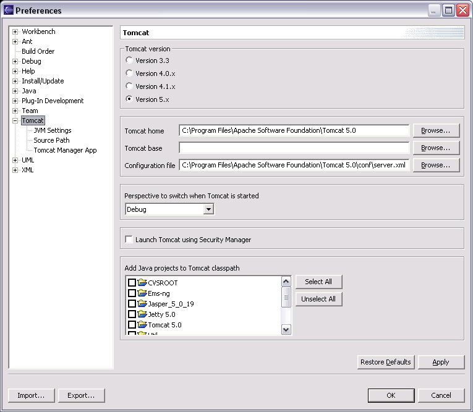Click the Unselect All button

[318, 299]
